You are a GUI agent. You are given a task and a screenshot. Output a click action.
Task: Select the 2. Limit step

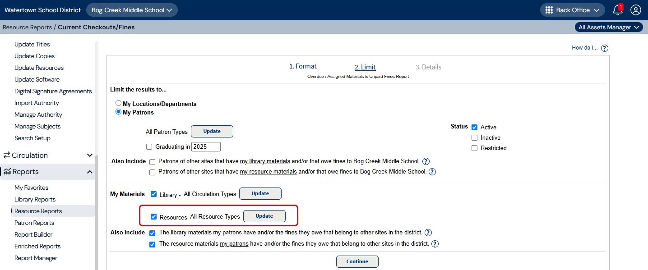pyautogui.click(x=365, y=67)
